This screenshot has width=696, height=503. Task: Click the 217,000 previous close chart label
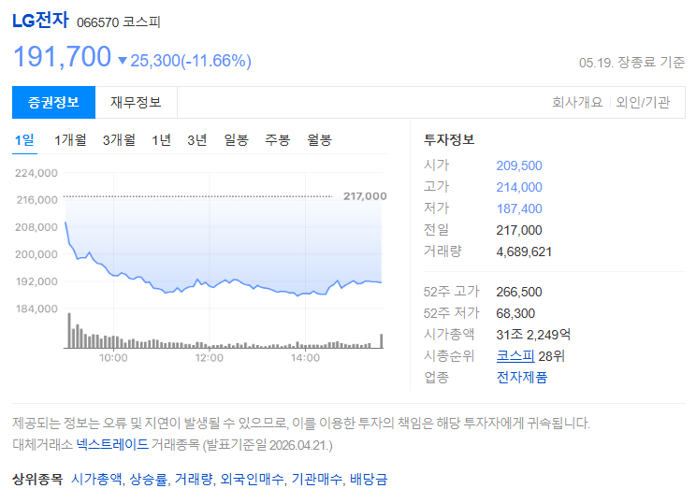point(365,196)
